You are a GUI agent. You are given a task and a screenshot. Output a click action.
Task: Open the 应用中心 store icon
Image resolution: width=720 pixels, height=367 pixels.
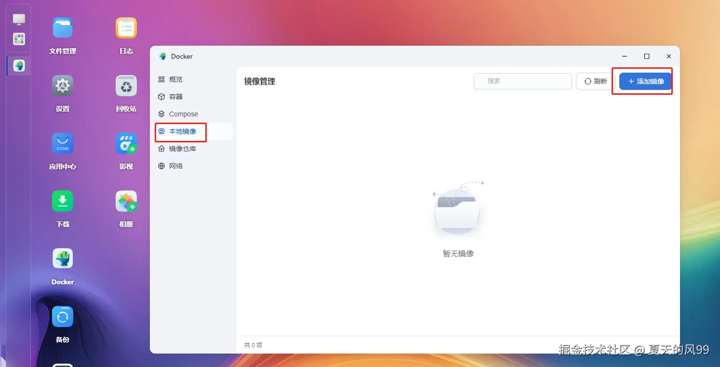(63, 143)
